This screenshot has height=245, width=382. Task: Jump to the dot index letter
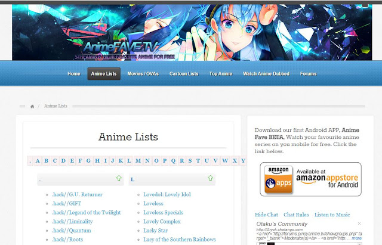30,161
